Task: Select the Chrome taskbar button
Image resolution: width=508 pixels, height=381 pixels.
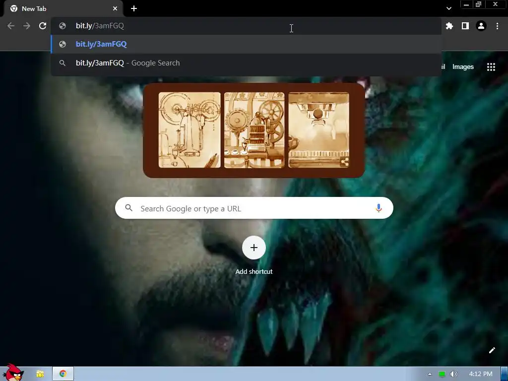Action: (63, 374)
